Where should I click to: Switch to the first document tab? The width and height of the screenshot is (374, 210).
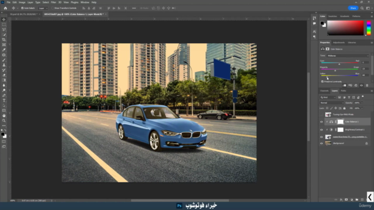pos(23,14)
